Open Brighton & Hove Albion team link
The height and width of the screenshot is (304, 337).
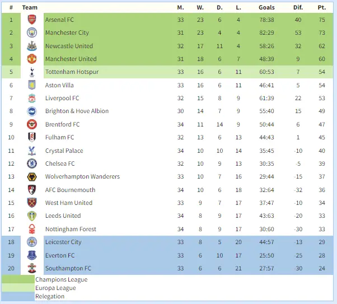point(77,111)
